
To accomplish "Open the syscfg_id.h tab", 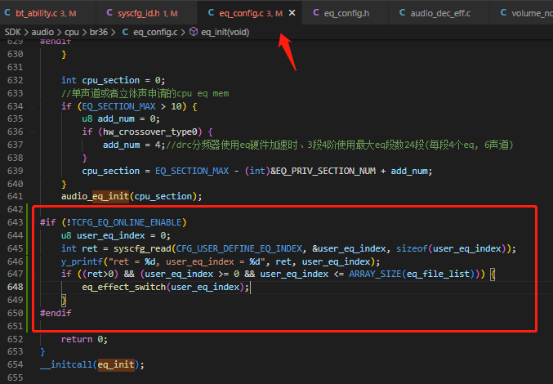I will point(147,13).
